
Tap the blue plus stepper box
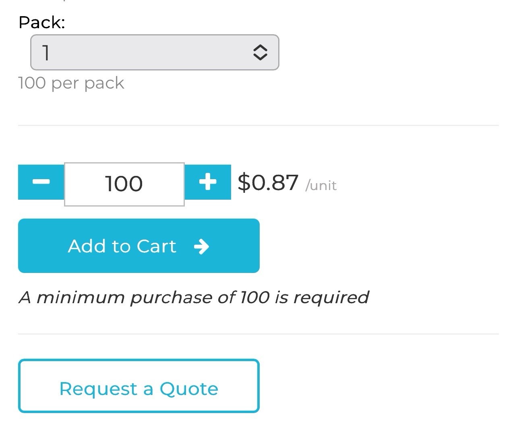click(208, 182)
